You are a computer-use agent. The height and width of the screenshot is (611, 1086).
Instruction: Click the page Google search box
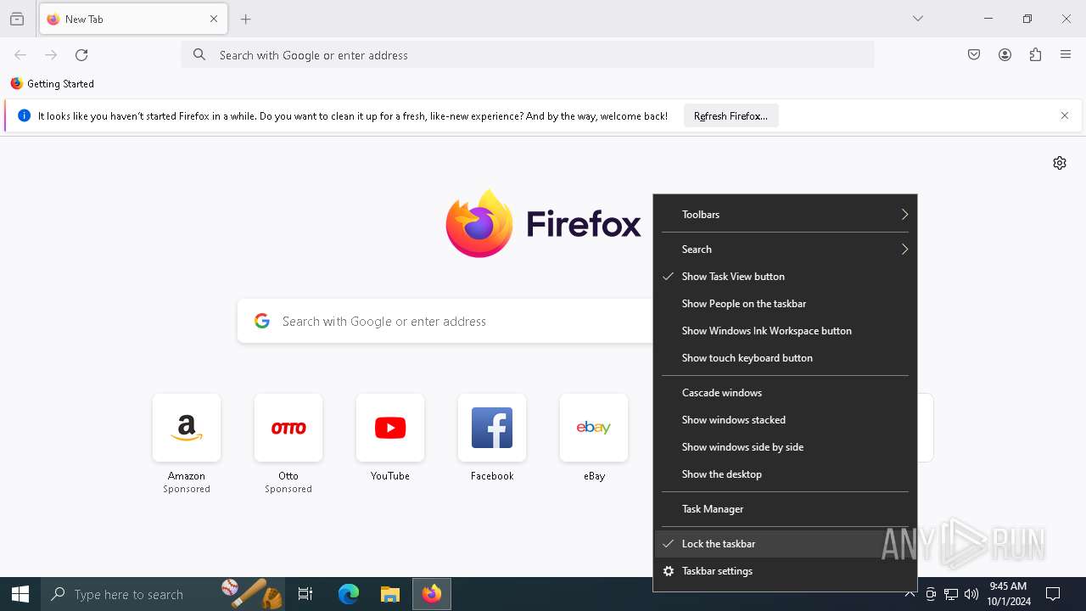pyautogui.click(x=445, y=321)
